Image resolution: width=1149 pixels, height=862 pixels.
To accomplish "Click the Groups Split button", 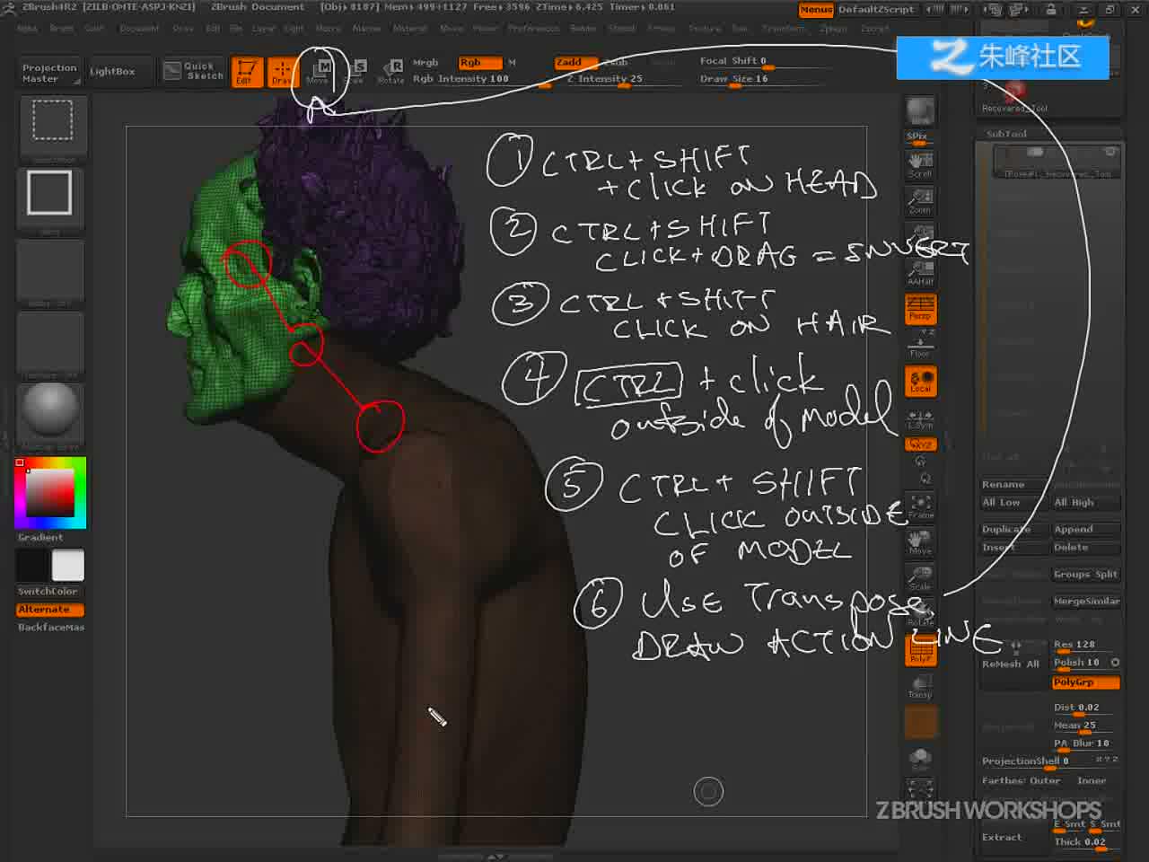I will point(1085,575).
